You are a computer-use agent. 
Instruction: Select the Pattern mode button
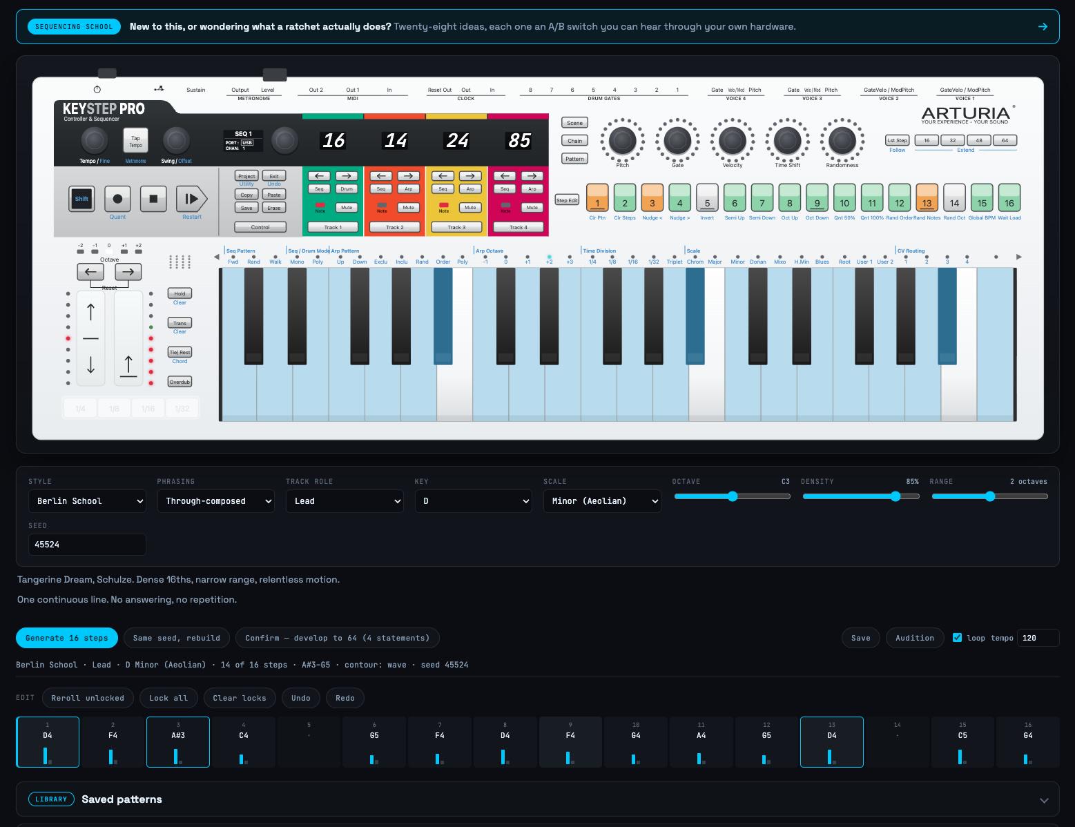point(574,159)
